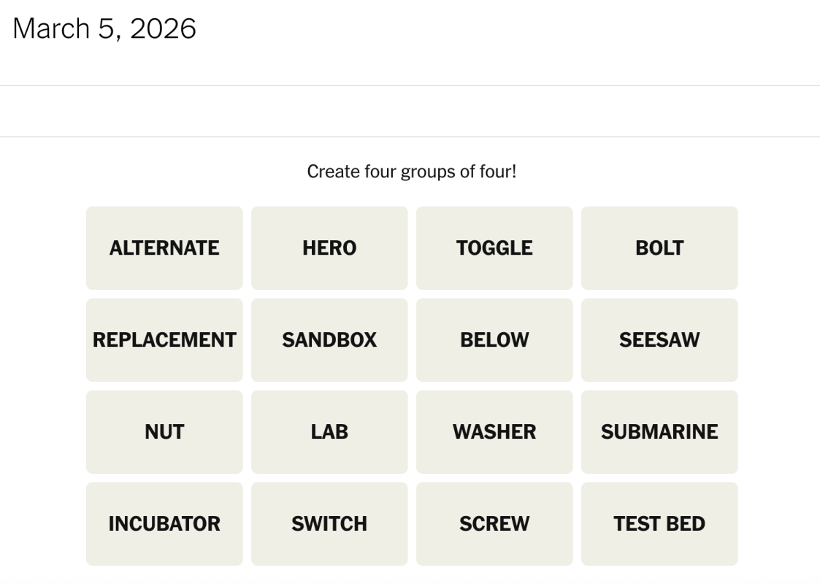820x584 pixels.
Task: Select the REPLACEMENT tile
Action: (164, 339)
